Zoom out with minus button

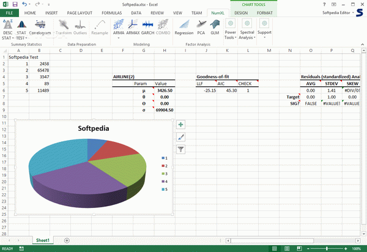pos(308,248)
